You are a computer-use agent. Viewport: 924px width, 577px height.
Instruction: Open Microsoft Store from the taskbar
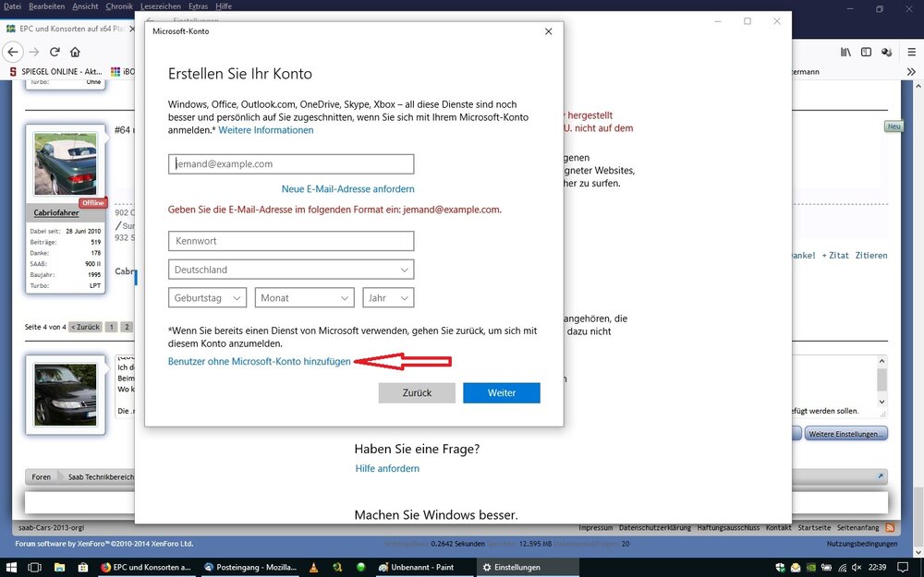coord(82,568)
